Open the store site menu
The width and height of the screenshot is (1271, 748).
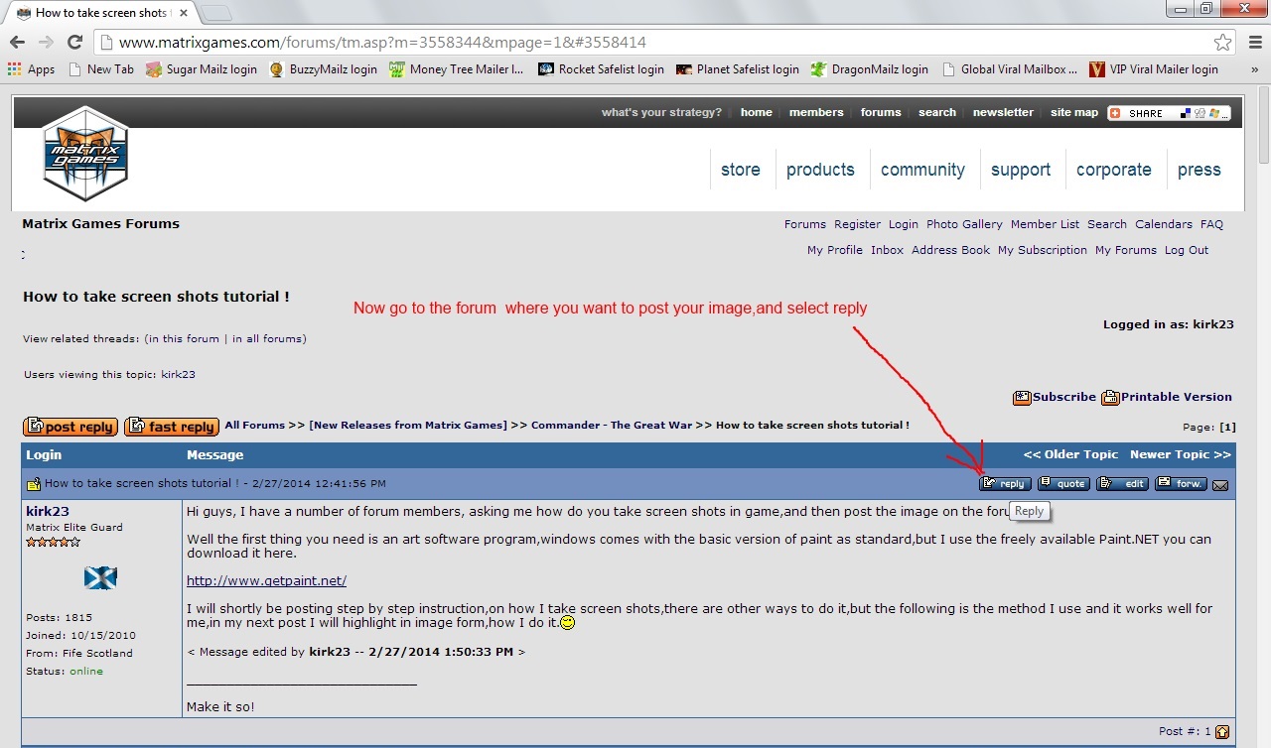[x=741, y=170]
